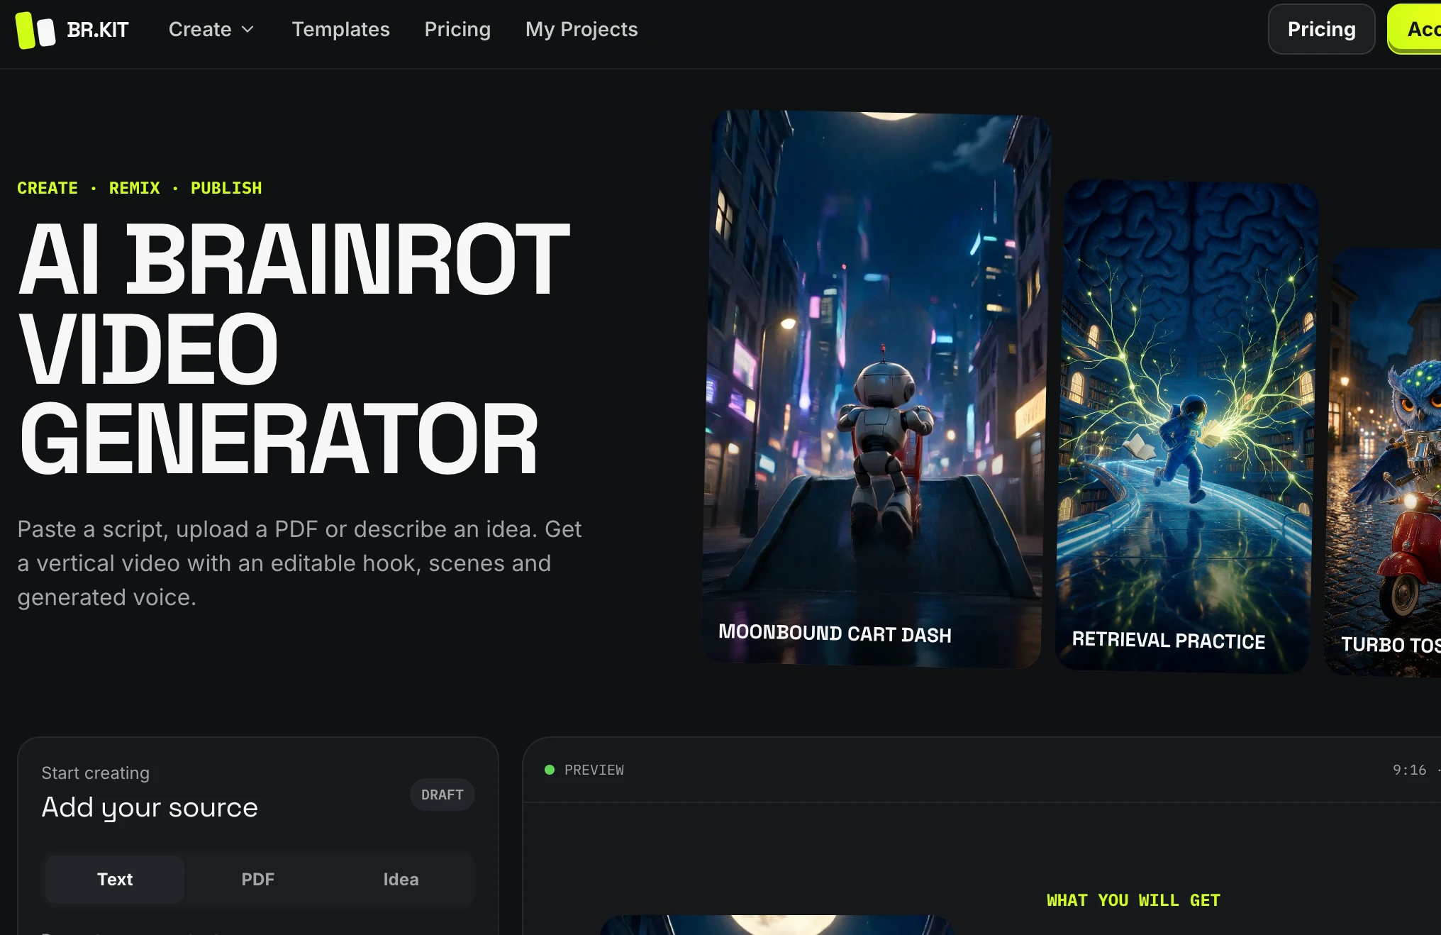Click the lime account button at top right
This screenshot has width=1441, height=935.
coord(1415,29)
